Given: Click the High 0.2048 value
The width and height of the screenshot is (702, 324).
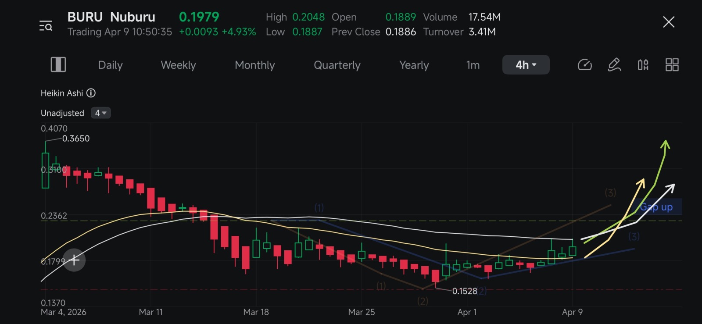Looking at the screenshot, I should [x=308, y=17].
